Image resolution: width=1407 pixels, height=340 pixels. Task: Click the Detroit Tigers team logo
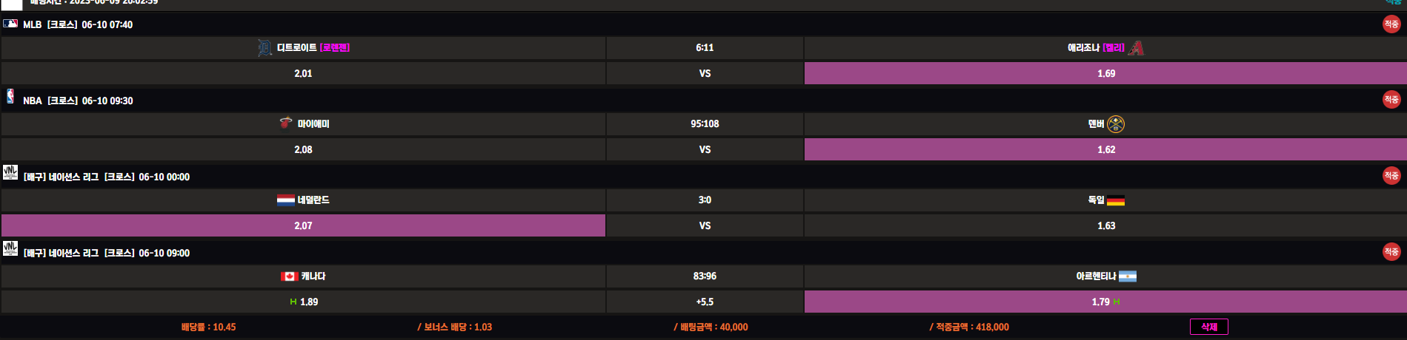pos(265,48)
